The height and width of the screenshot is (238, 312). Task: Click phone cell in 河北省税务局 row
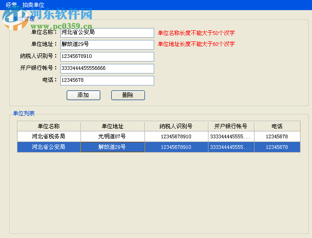(x=277, y=136)
